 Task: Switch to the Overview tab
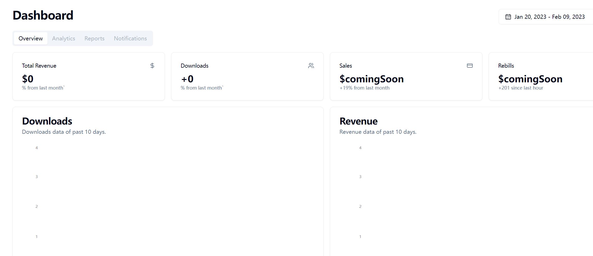[31, 38]
